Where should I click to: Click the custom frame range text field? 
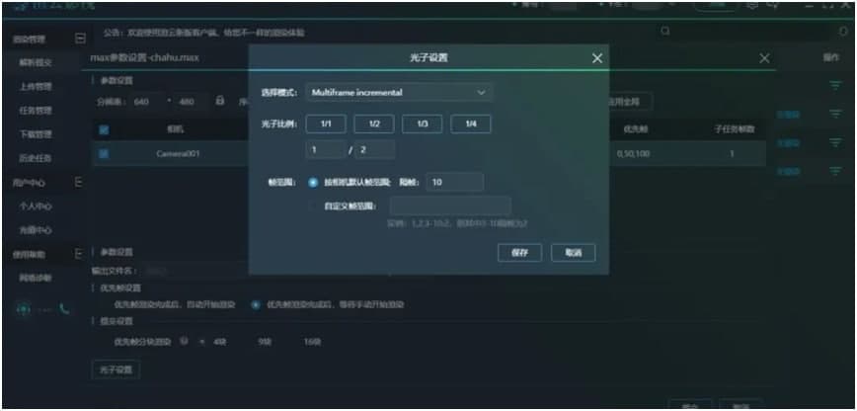pyautogui.click(x=450, y=206)
